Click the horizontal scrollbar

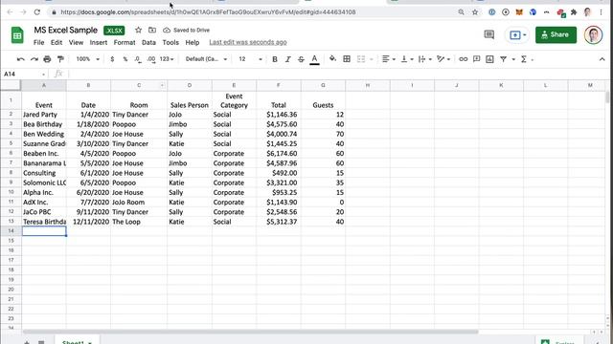click(x=250, y=332)
